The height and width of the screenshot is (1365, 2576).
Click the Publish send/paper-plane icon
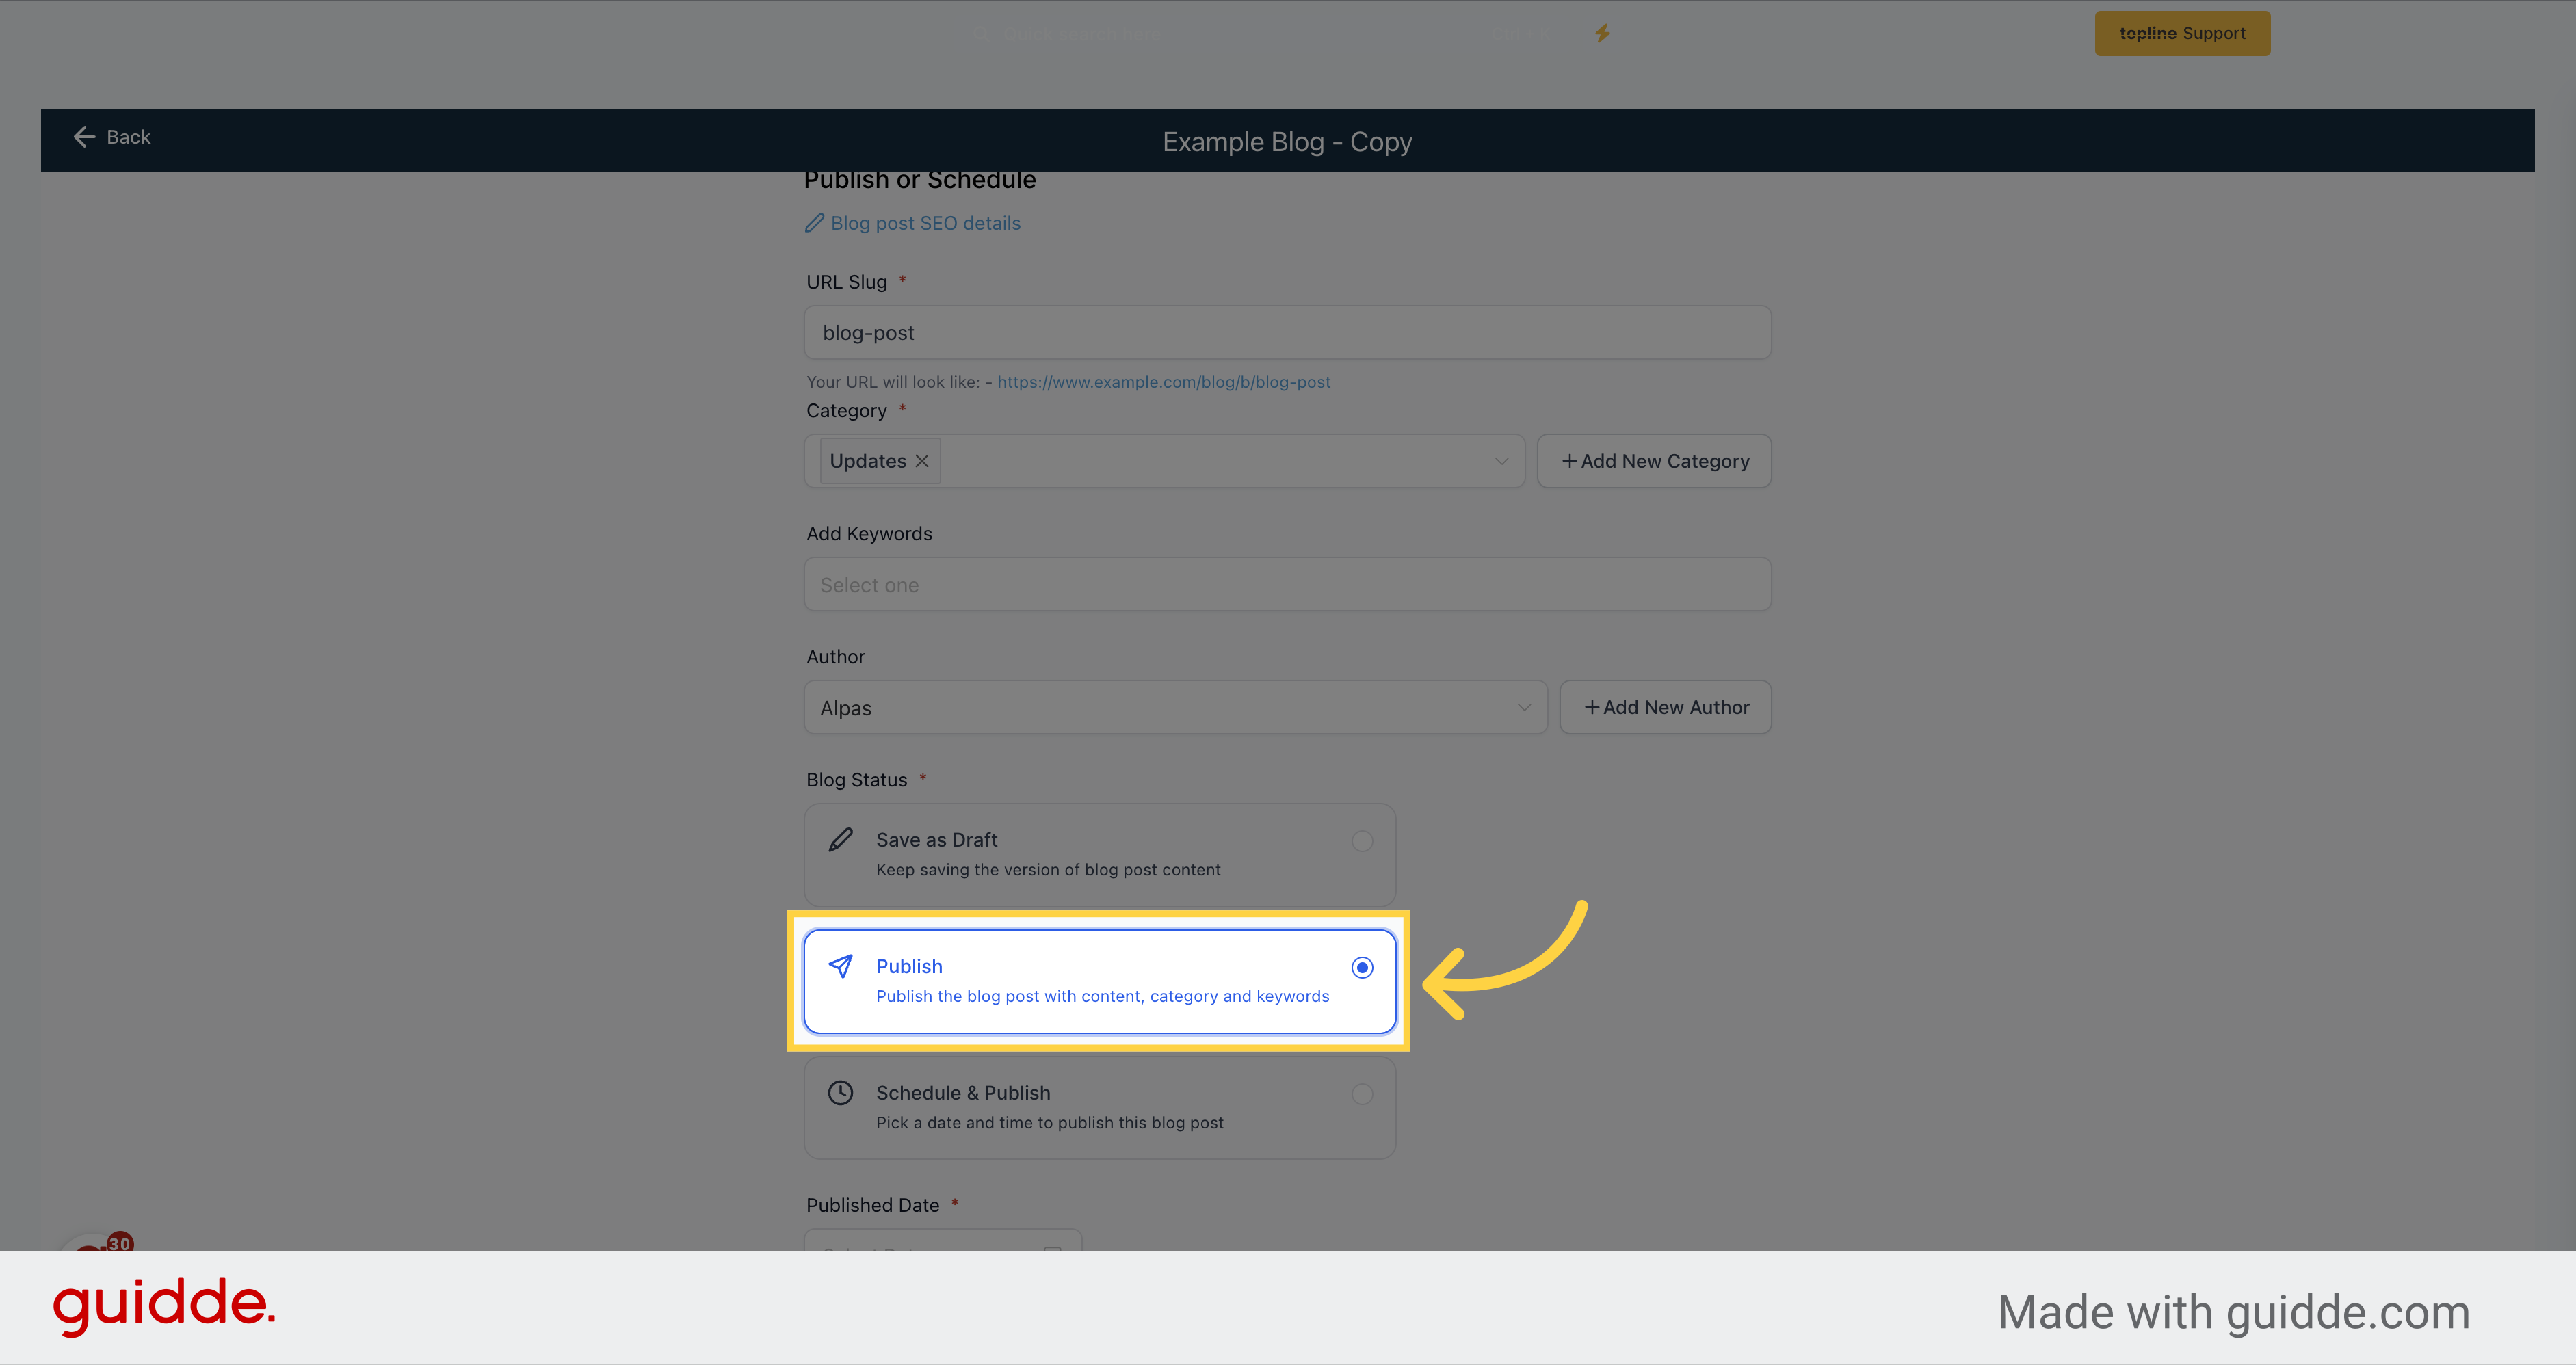[x=841, y=968]
